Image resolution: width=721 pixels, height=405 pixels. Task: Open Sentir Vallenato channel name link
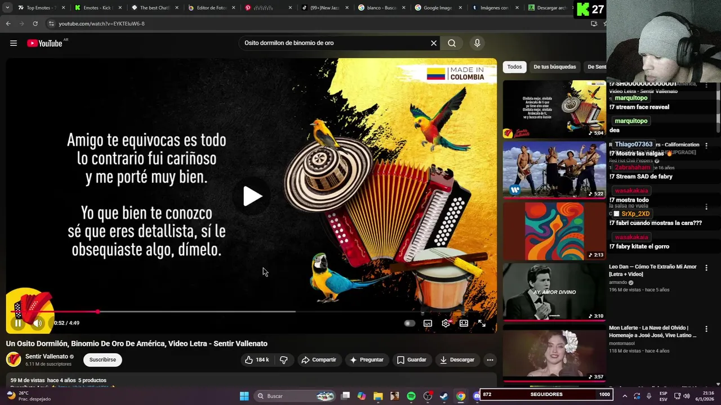coord(47,356)
